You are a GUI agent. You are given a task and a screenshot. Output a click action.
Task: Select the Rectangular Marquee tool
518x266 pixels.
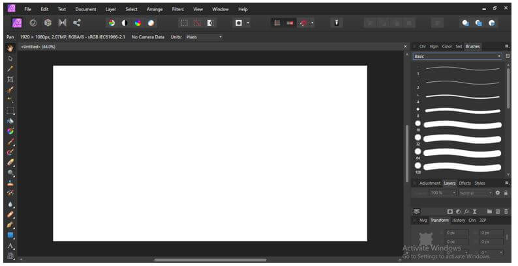point(10,111)
